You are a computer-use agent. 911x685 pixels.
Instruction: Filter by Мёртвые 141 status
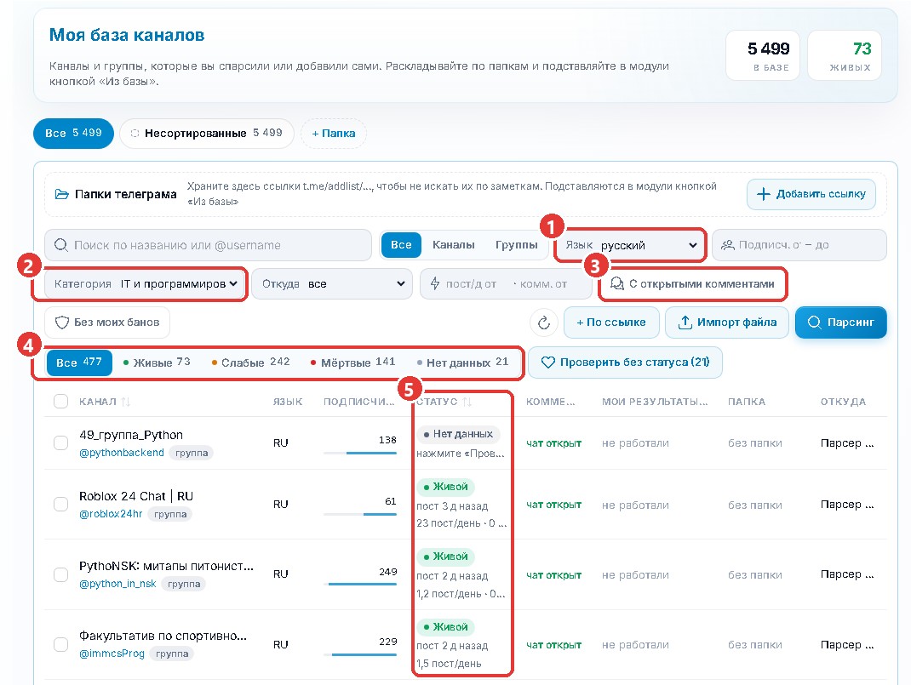pyautogui.click(x=352, y=362)
